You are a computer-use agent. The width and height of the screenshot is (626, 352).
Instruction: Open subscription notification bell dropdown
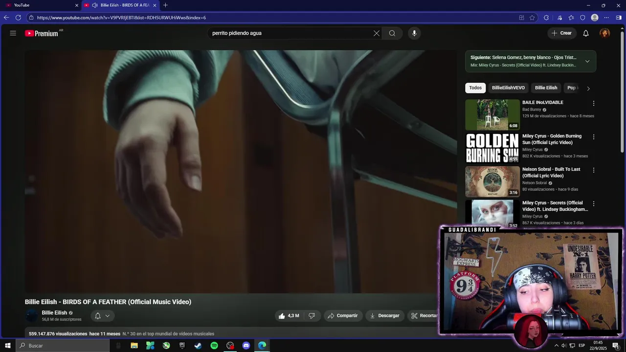point(102,316)
